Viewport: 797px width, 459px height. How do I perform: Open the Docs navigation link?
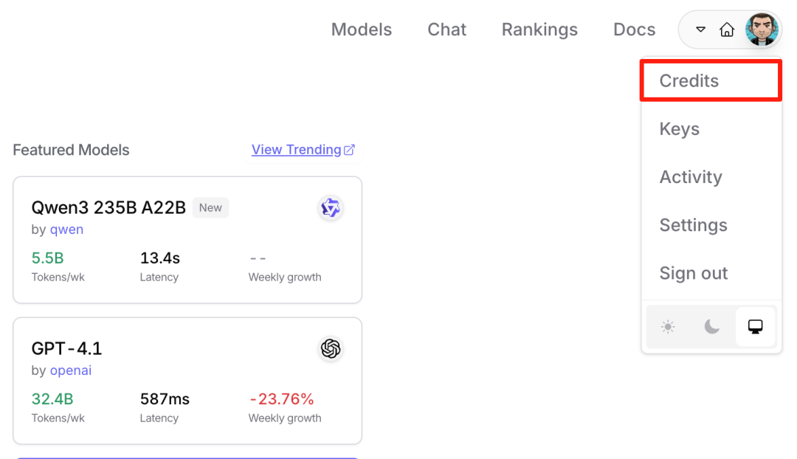click(634, 30)
